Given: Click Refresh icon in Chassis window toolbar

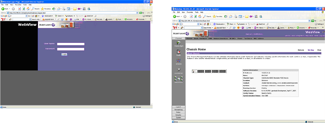Looking at the screenshot, I should (196, 16).
